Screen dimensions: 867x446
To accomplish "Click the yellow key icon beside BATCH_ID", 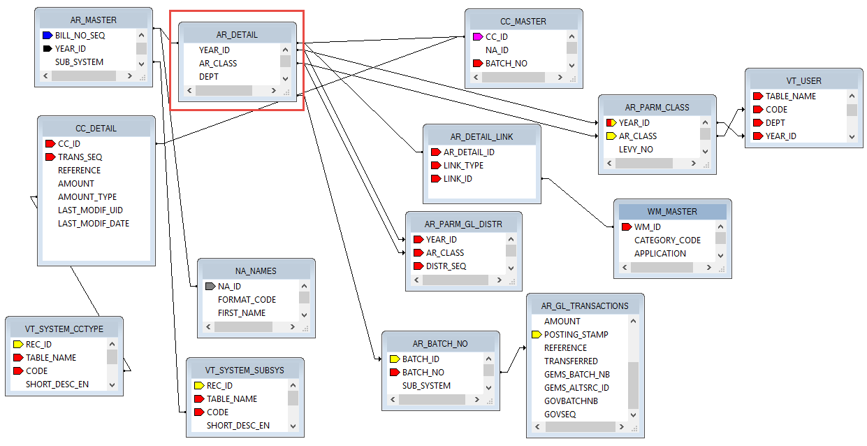I will 394,359.
